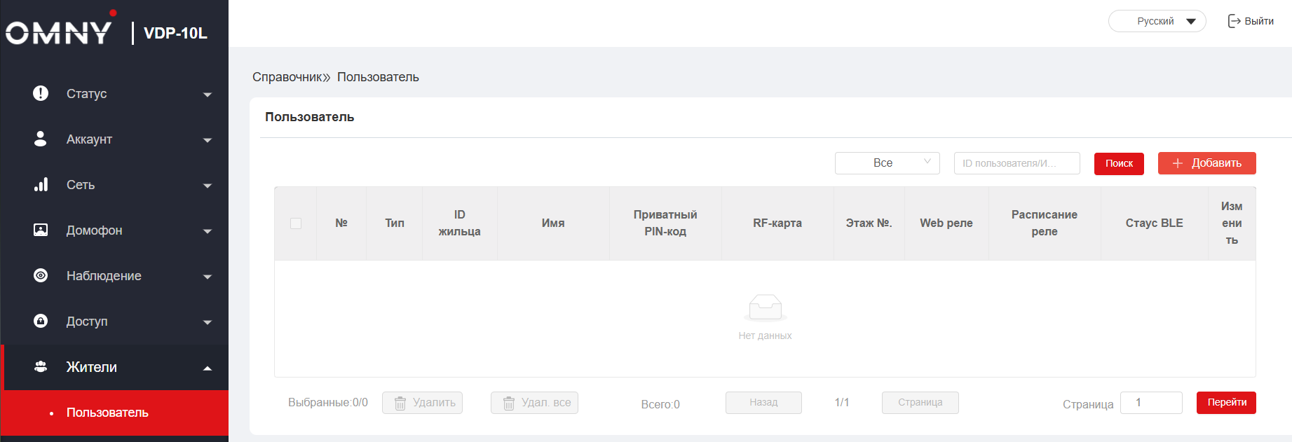Collapse the Жители section arrow
Screen dimensions: 1292x442
coord(207,368)
